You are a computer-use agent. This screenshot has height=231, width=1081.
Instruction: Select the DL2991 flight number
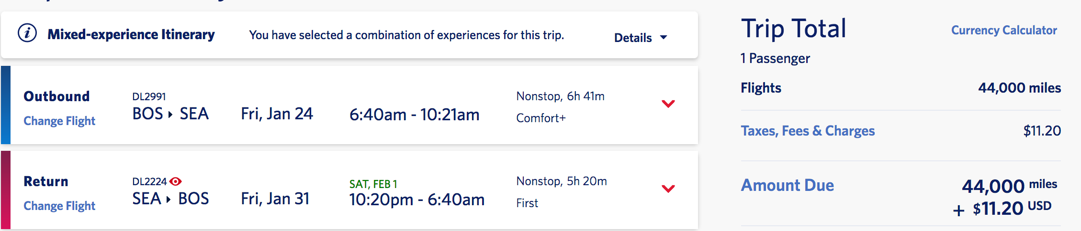click(x=149, y=96)
